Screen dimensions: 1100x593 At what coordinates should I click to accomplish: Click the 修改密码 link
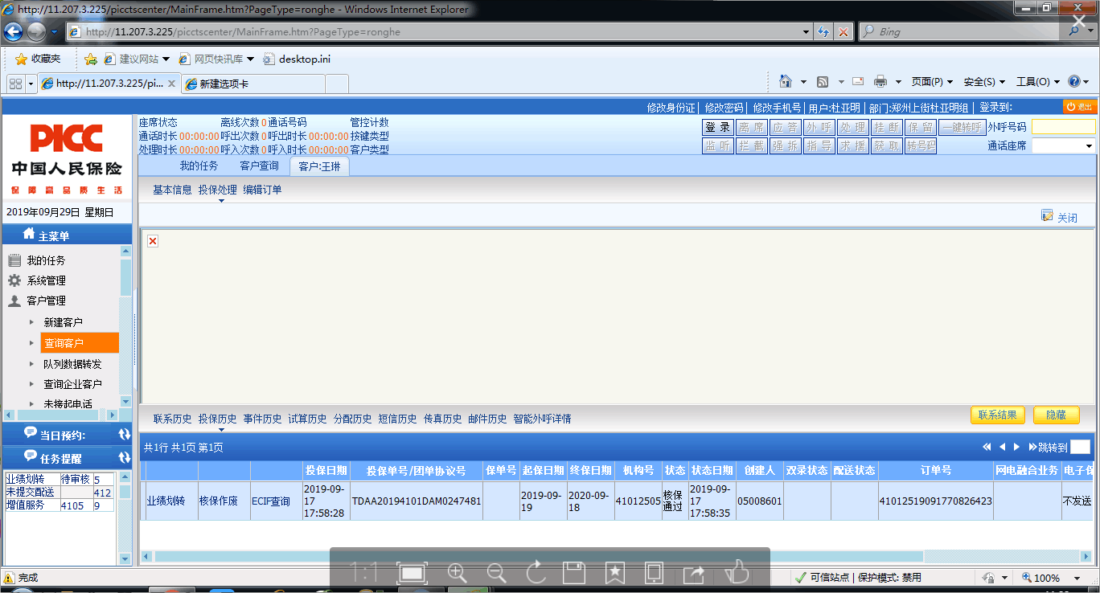tap(724, 108)
